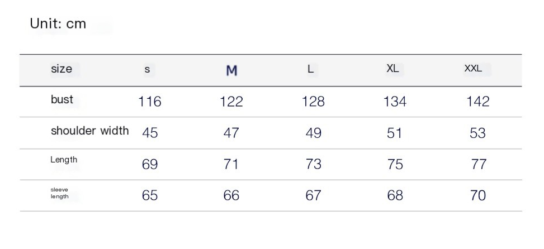Viewport: 544px width, 249px height.
Task: Select the XL size column header
Action: pos(392,69)
